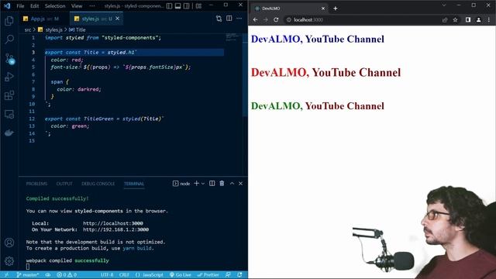
Task: Open Source Control view with pending badge
Action: (x=9, y=59)
